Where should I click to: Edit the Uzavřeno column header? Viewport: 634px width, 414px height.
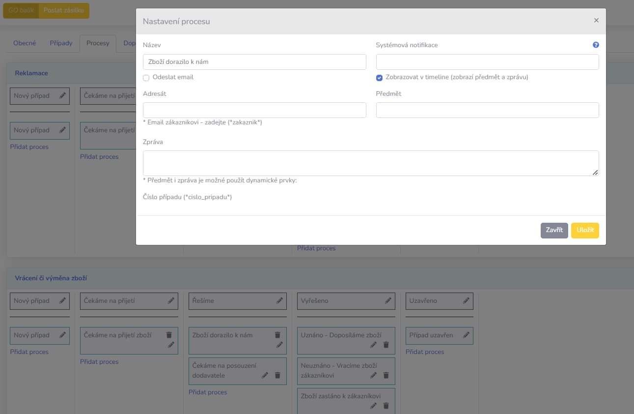click(x=466, y=301)
